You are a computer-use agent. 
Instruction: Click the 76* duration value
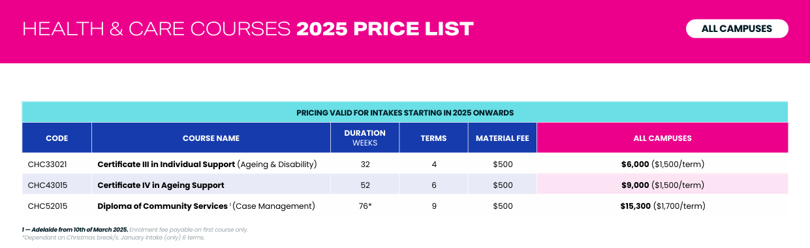pyautogui.click(x=365, y=206)
